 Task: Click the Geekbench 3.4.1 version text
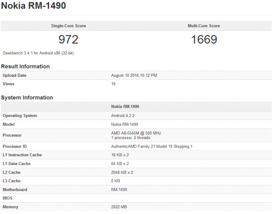pos(38,53)
